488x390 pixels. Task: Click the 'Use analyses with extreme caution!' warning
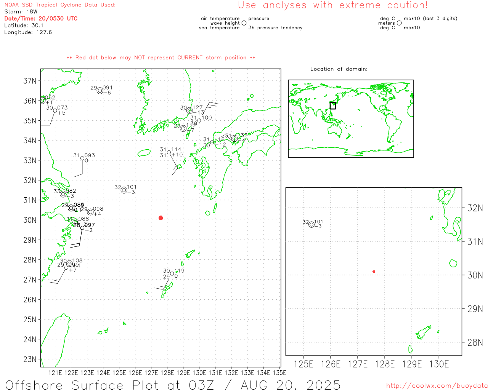click(333, 5)
